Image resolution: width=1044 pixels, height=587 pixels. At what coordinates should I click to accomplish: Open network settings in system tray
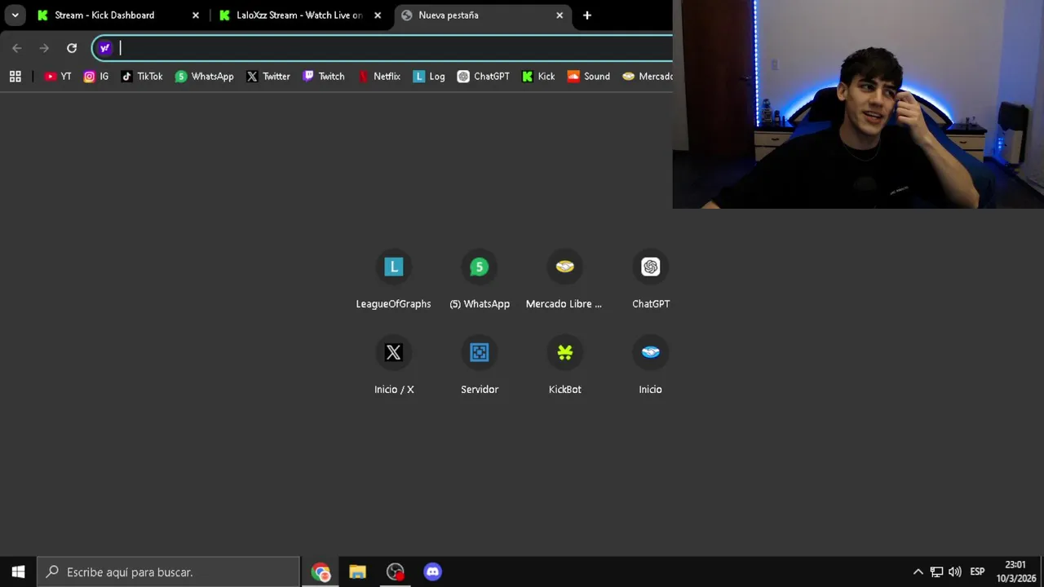click(936, 572)
